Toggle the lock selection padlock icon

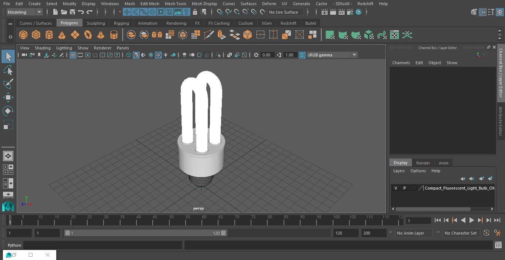click(x=195, y=12)
